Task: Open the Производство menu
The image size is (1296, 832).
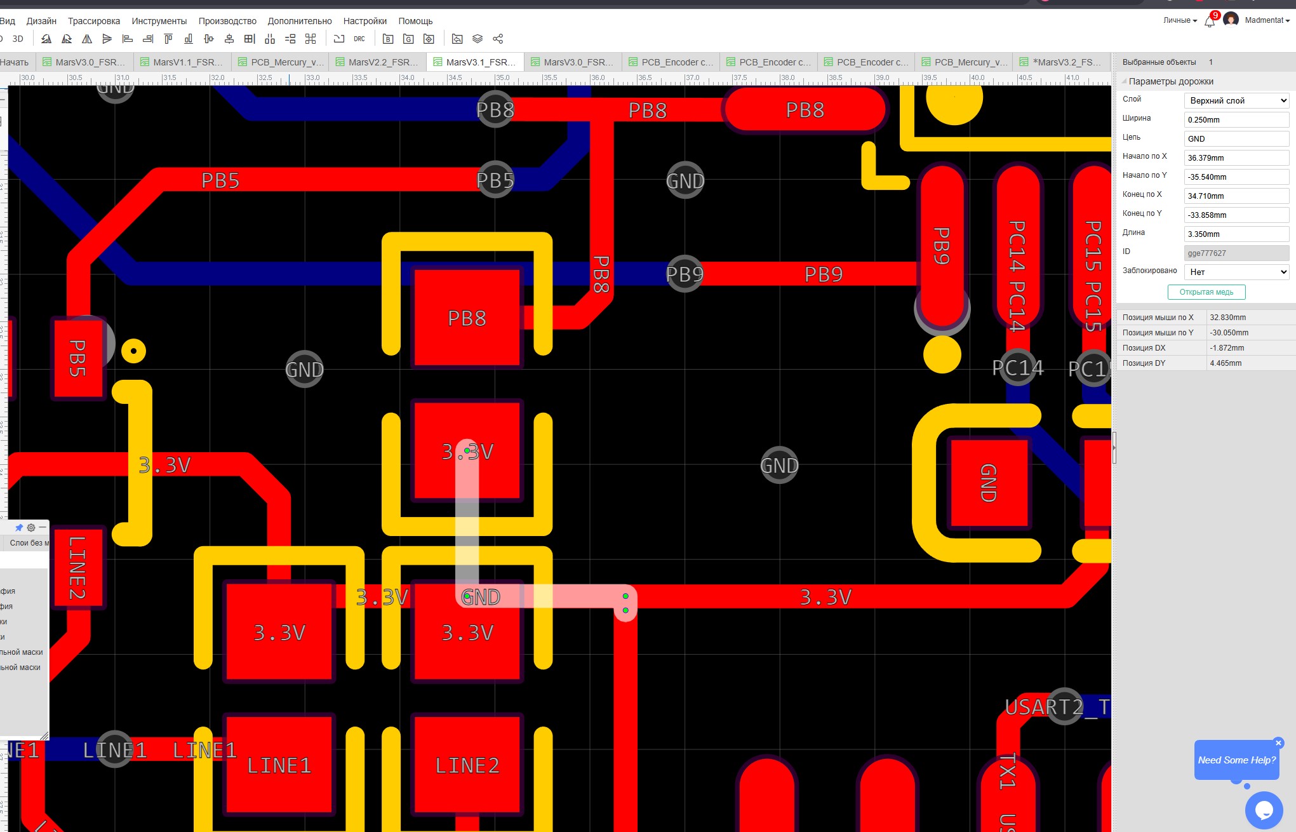Action: [x=227, y=21]
